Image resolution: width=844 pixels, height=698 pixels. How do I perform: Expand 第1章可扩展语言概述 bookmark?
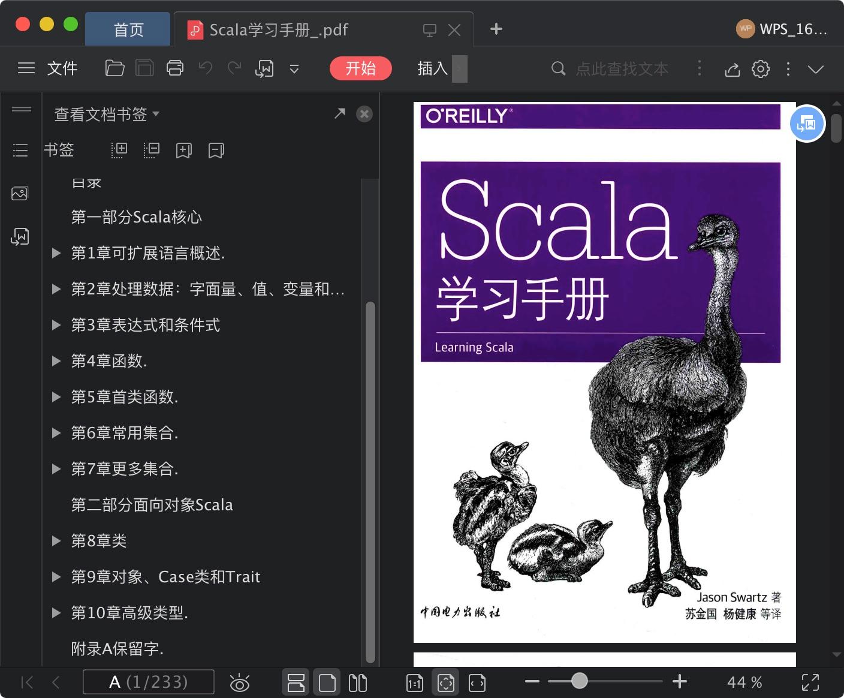coord(56,253)
